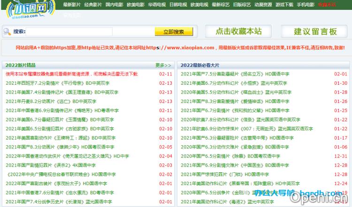
Task: Open movie link《喋血战士》
Action: coord(236,92)
